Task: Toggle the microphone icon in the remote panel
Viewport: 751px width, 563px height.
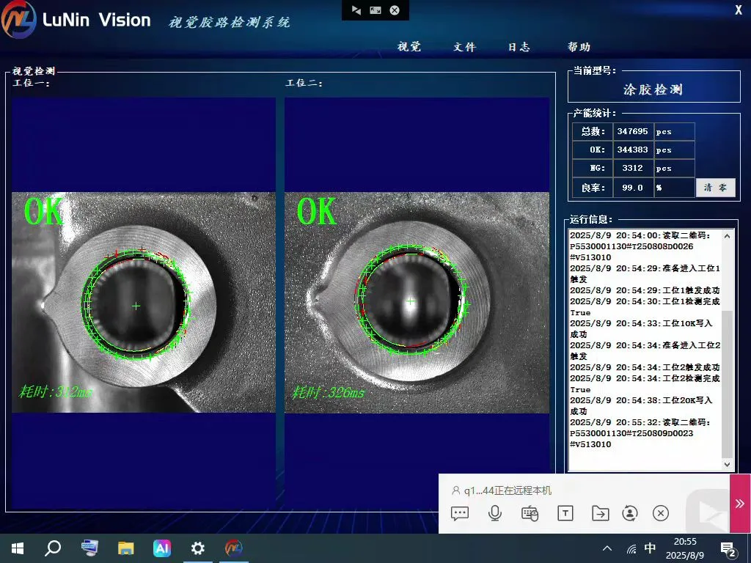Action: 495,513
